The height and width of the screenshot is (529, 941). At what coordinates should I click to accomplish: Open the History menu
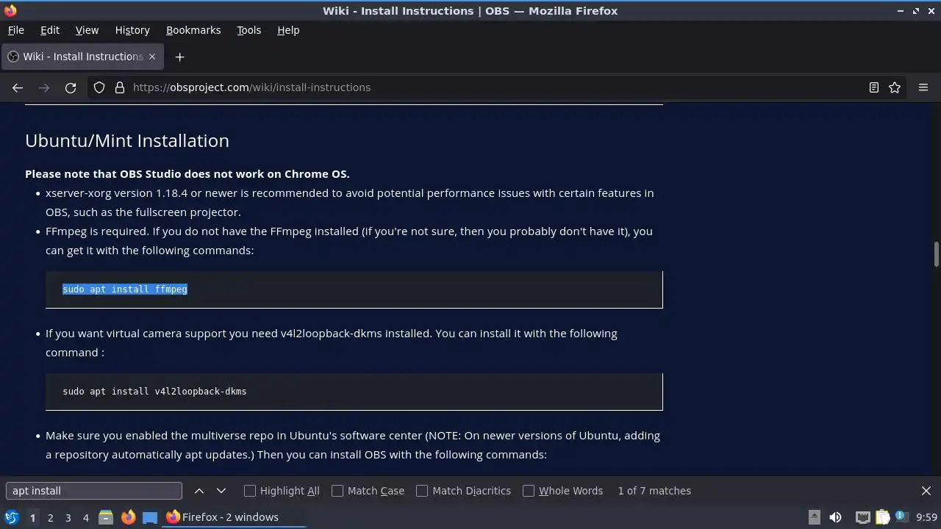(x=132, y=30)
